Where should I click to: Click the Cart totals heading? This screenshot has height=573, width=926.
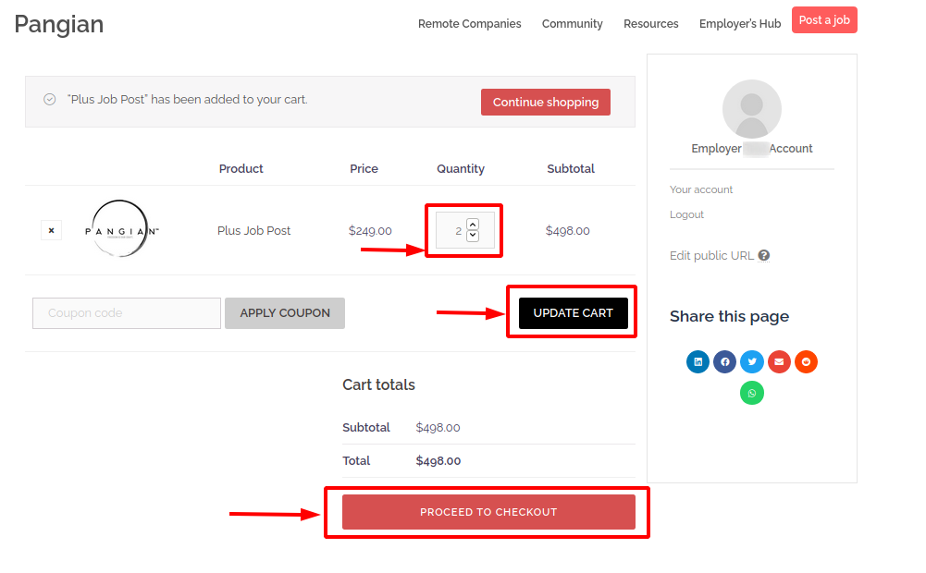click(x=378, y=384)
